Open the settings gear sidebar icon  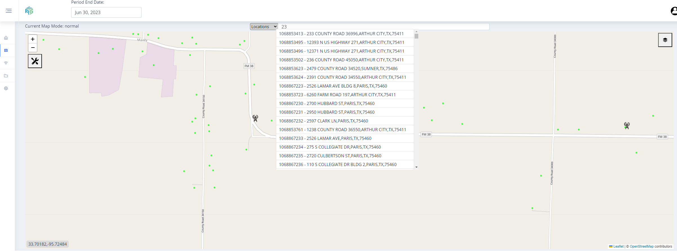(6, 88)
